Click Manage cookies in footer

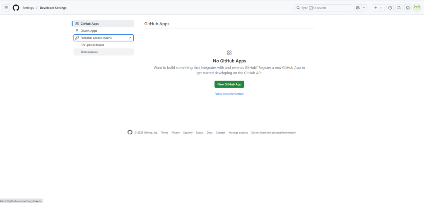(x=238, y=133)
